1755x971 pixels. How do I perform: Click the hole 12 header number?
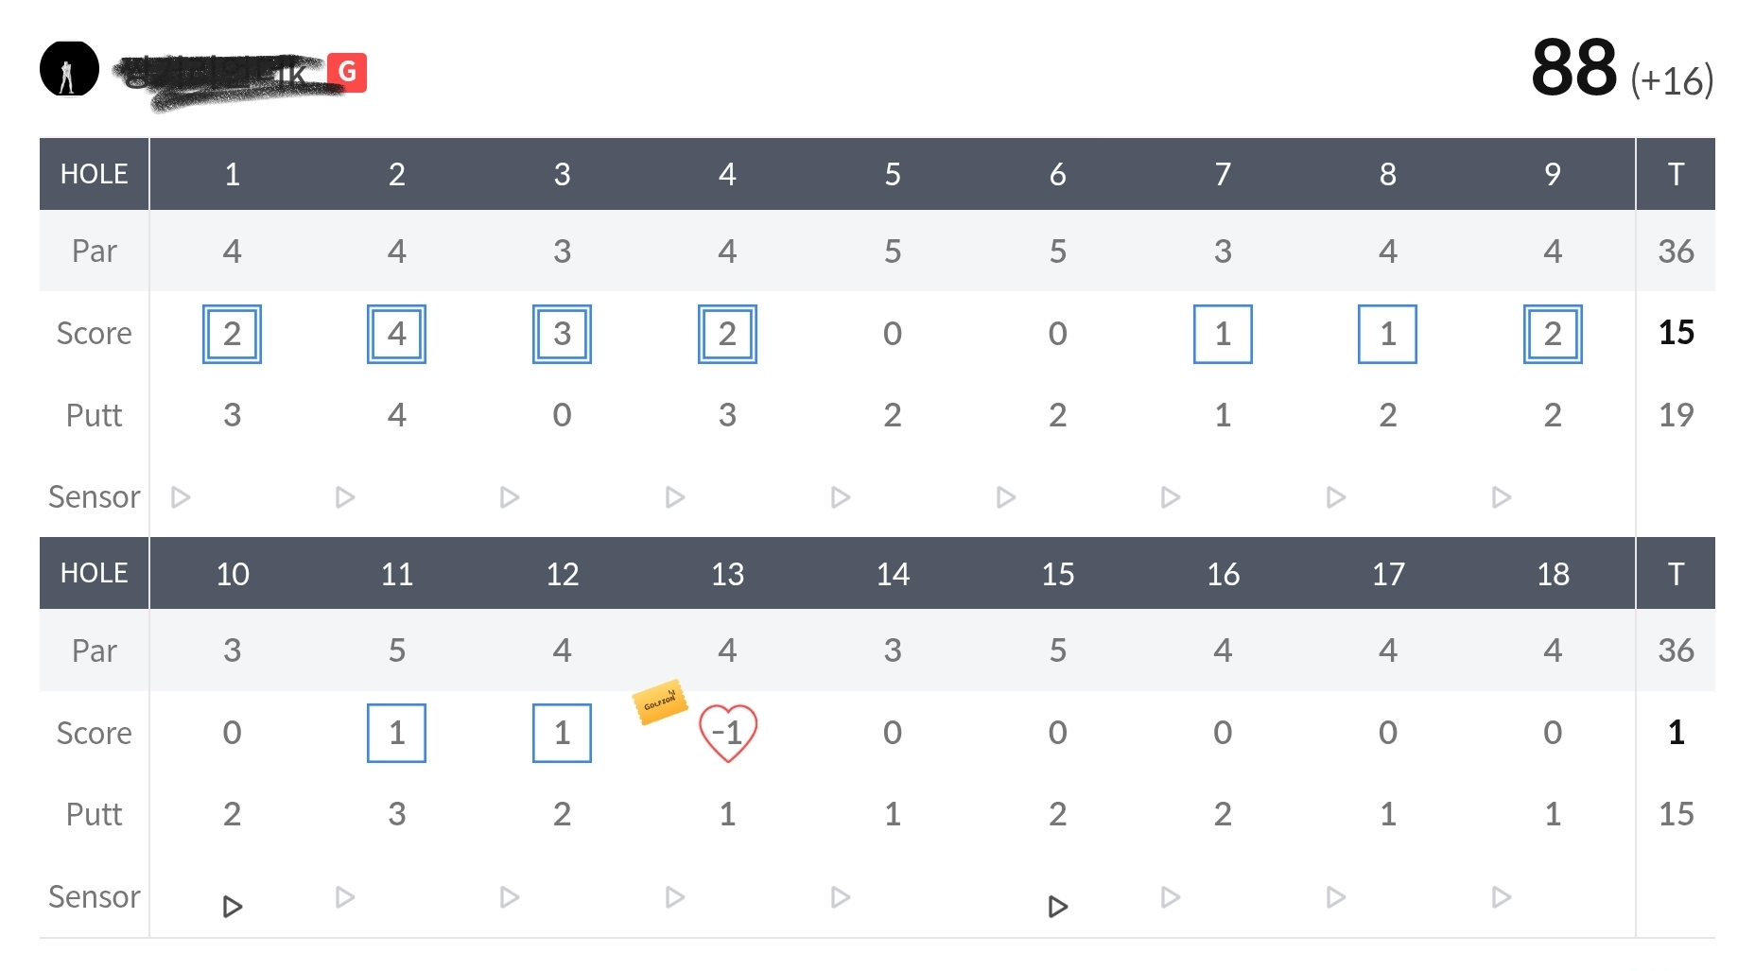pyautogui.click(x=563, y=574)
